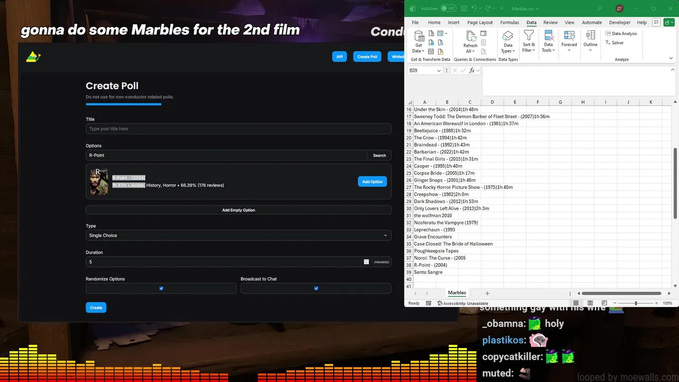
Task: Click the poll Title input field
Action: tap(239, 129)
